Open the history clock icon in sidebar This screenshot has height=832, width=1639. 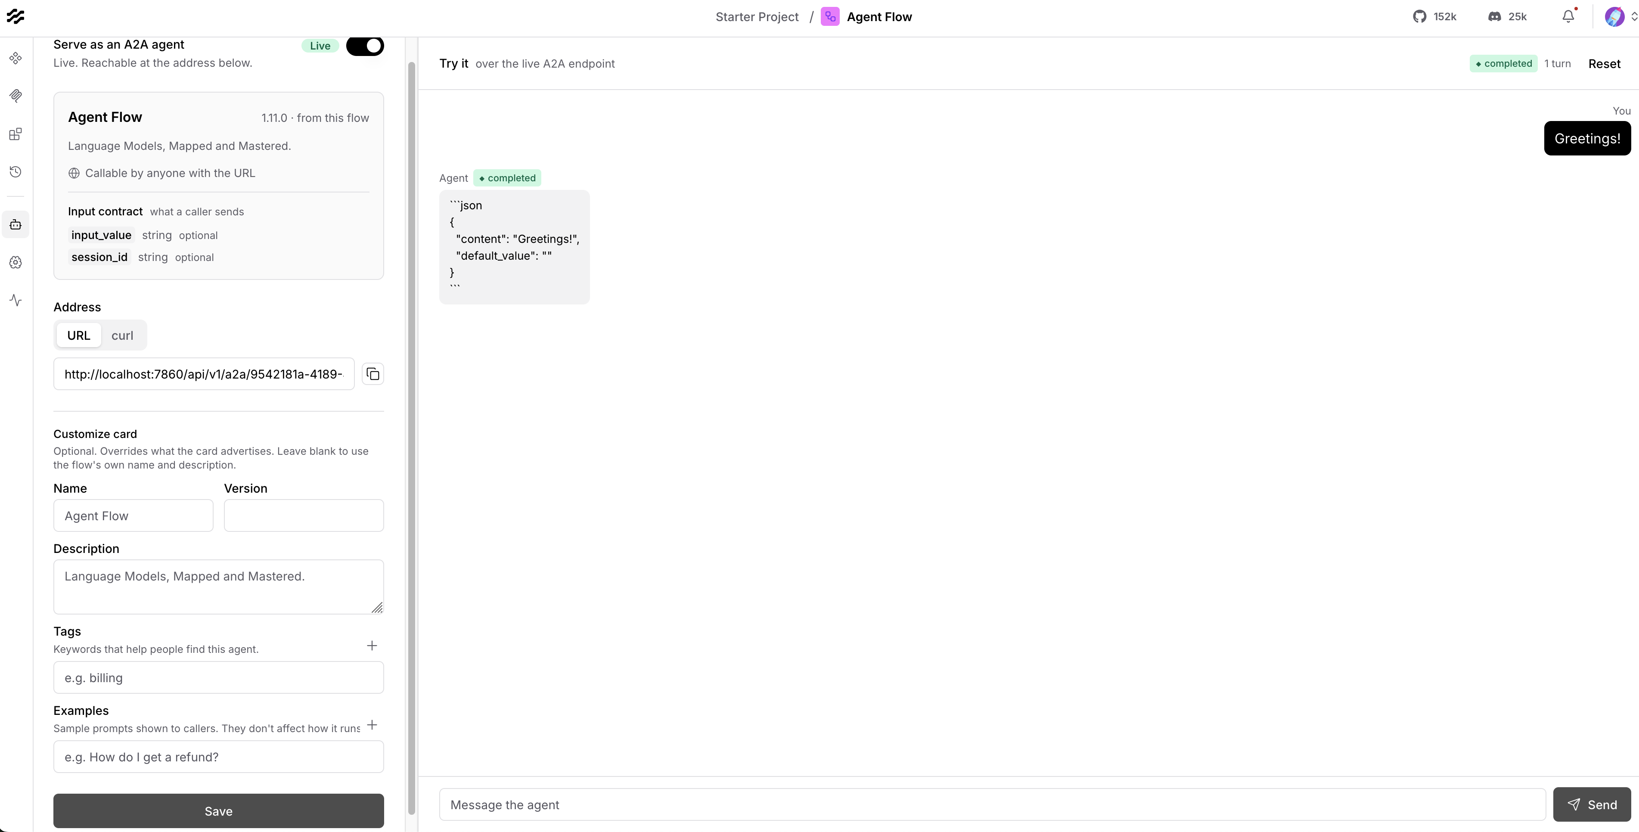[x=16, y=172]
